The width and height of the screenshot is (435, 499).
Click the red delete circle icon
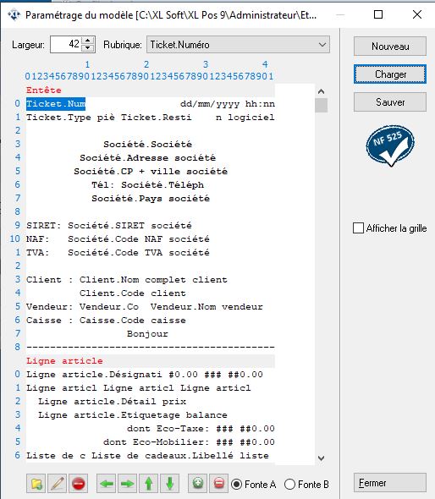click(x=79, y=484)
